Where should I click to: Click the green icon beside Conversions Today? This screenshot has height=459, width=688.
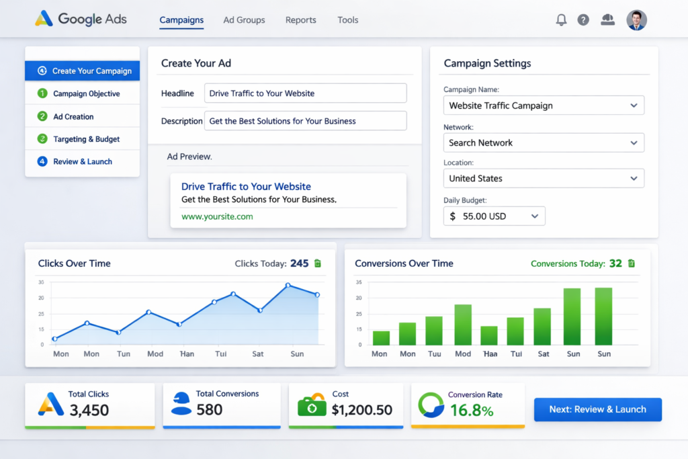(x=631, y=263)
